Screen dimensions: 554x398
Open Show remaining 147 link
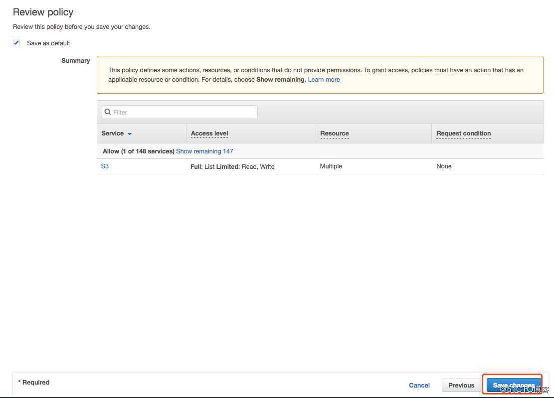click(204, 151)
